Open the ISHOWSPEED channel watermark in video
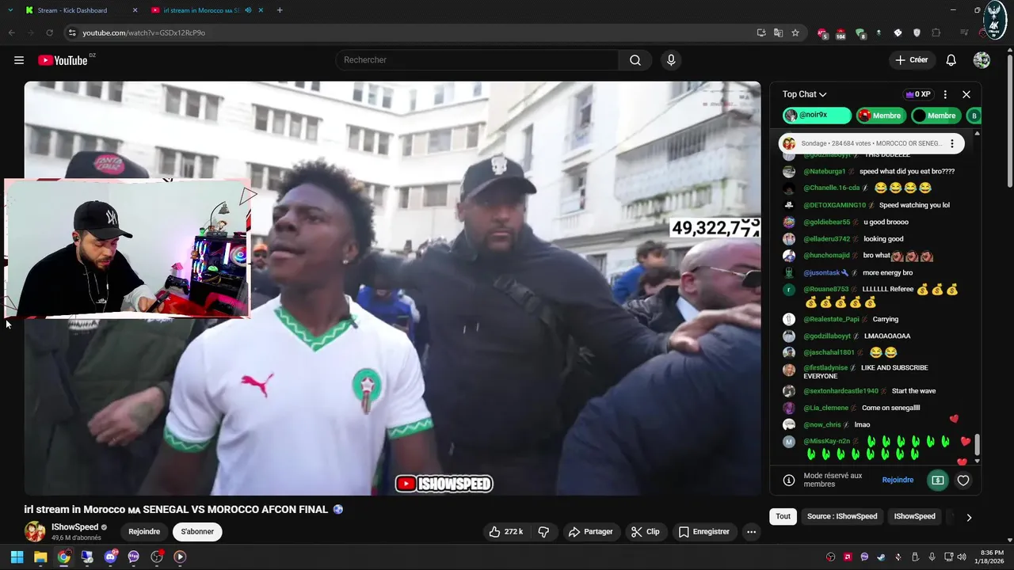The width and height of the screenshot is (1014, 570). pos(444,484)
